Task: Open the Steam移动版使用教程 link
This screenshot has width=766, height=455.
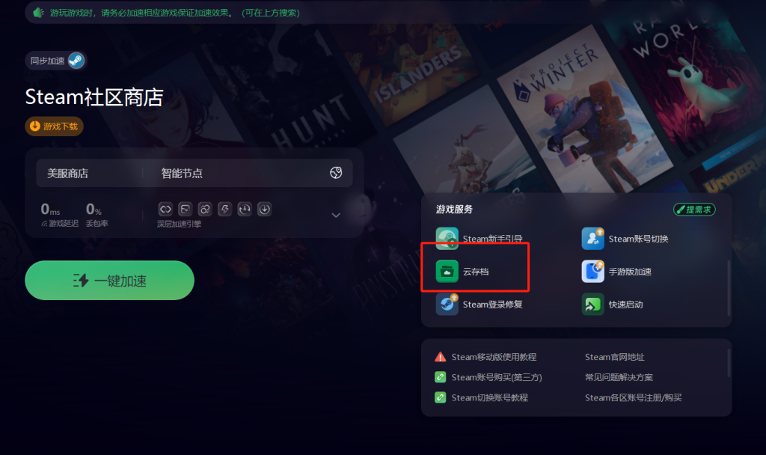Action: pos(494,357)
